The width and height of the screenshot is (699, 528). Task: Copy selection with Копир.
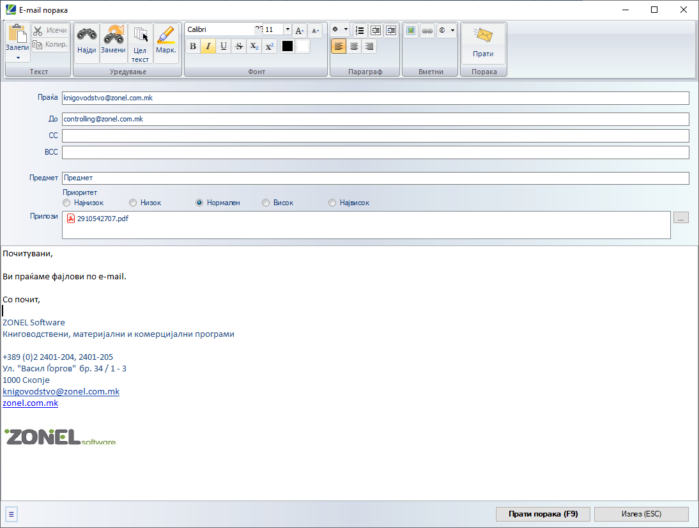[50, 44]
